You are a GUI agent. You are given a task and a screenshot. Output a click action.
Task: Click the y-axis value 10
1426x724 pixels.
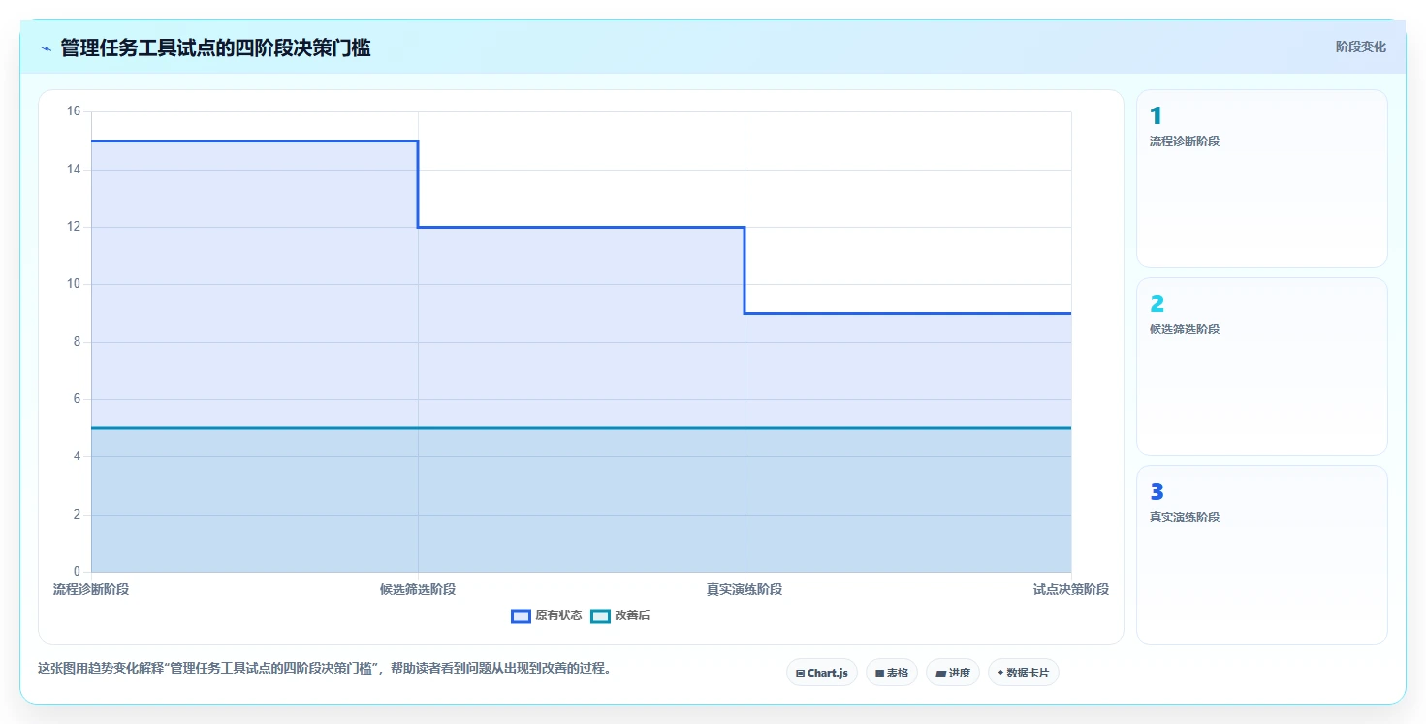74,284
